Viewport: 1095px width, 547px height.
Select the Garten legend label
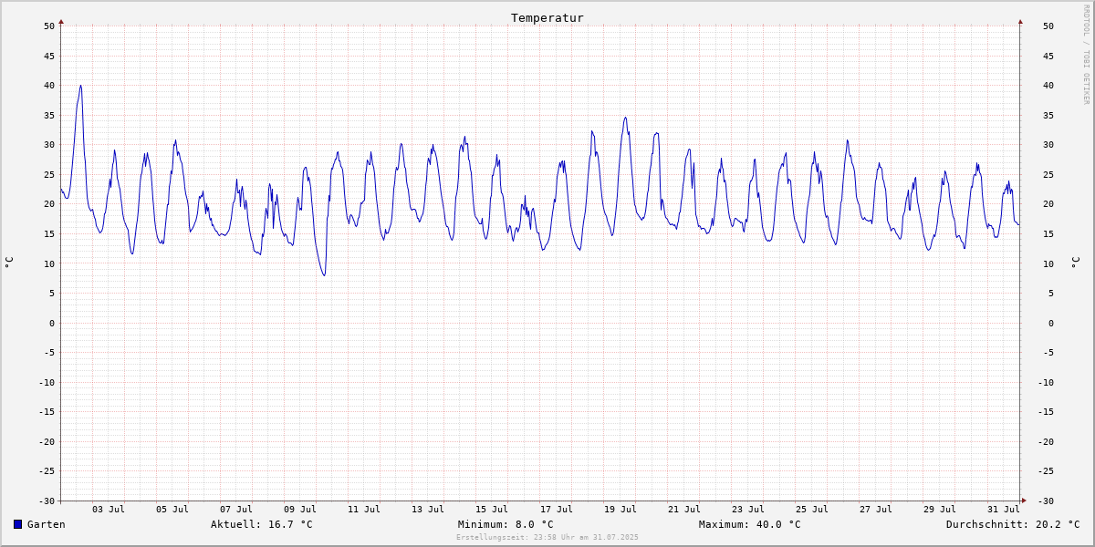click(47, 524)
